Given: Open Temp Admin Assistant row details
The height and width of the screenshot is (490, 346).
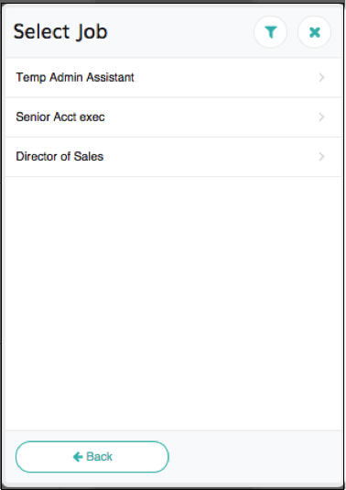Looking at the screenshot, I should tap(173, 77).
